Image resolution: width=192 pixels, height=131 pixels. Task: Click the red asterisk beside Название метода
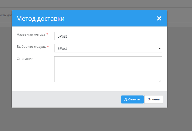(x=47, y=35)
